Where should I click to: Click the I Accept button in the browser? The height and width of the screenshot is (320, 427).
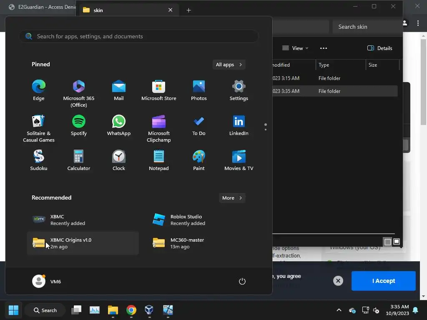(384, 281)
